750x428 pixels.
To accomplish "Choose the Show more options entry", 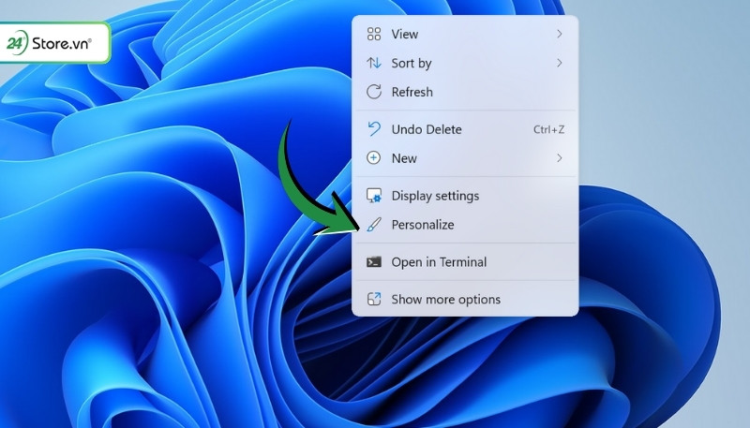I will tap(445, 300).
